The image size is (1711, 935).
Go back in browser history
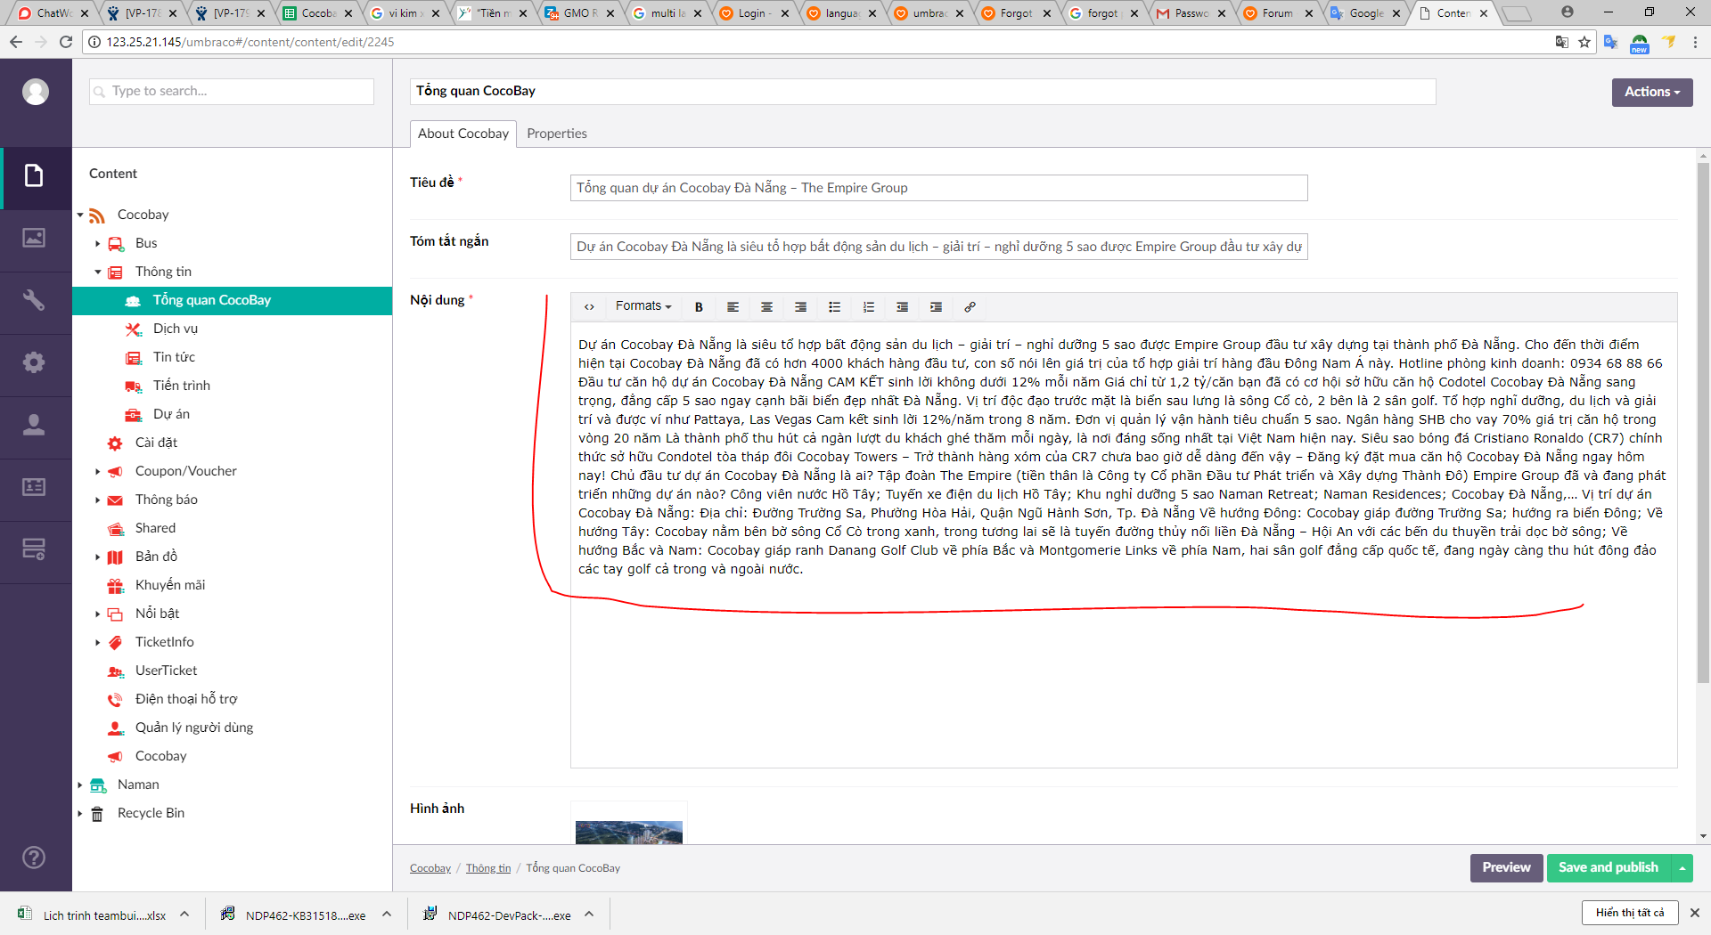[16, 42]
